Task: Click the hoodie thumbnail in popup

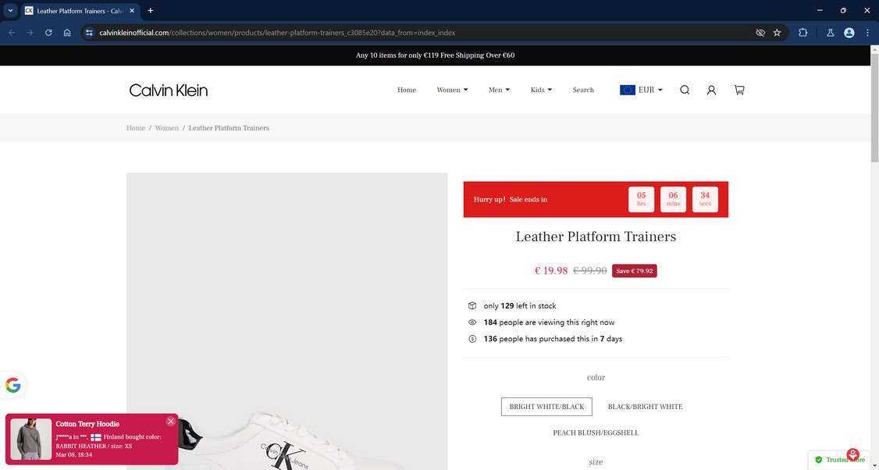Action: point(30,439)
